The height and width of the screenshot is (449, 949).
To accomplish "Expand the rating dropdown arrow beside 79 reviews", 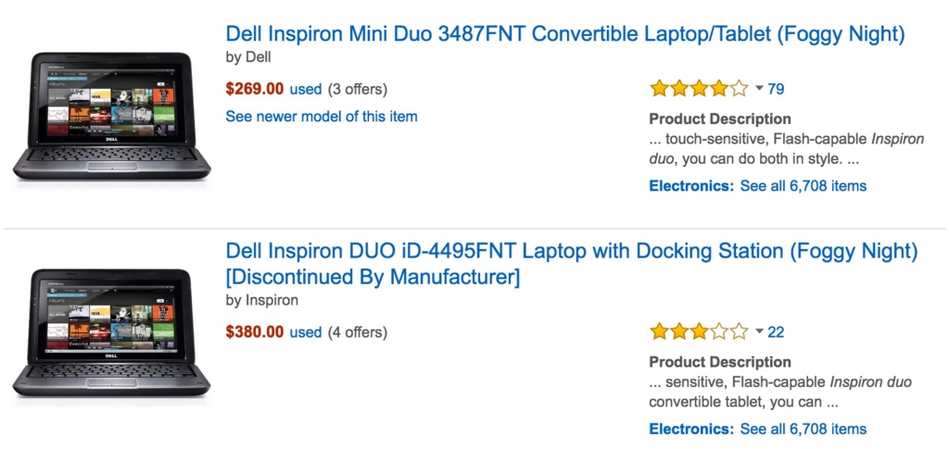I will [x=759, y=89].
